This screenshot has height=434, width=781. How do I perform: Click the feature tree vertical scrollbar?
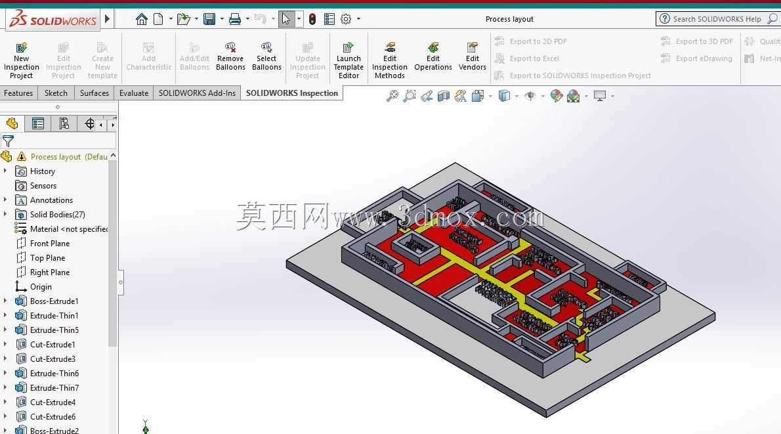click(x=113, y=254)
